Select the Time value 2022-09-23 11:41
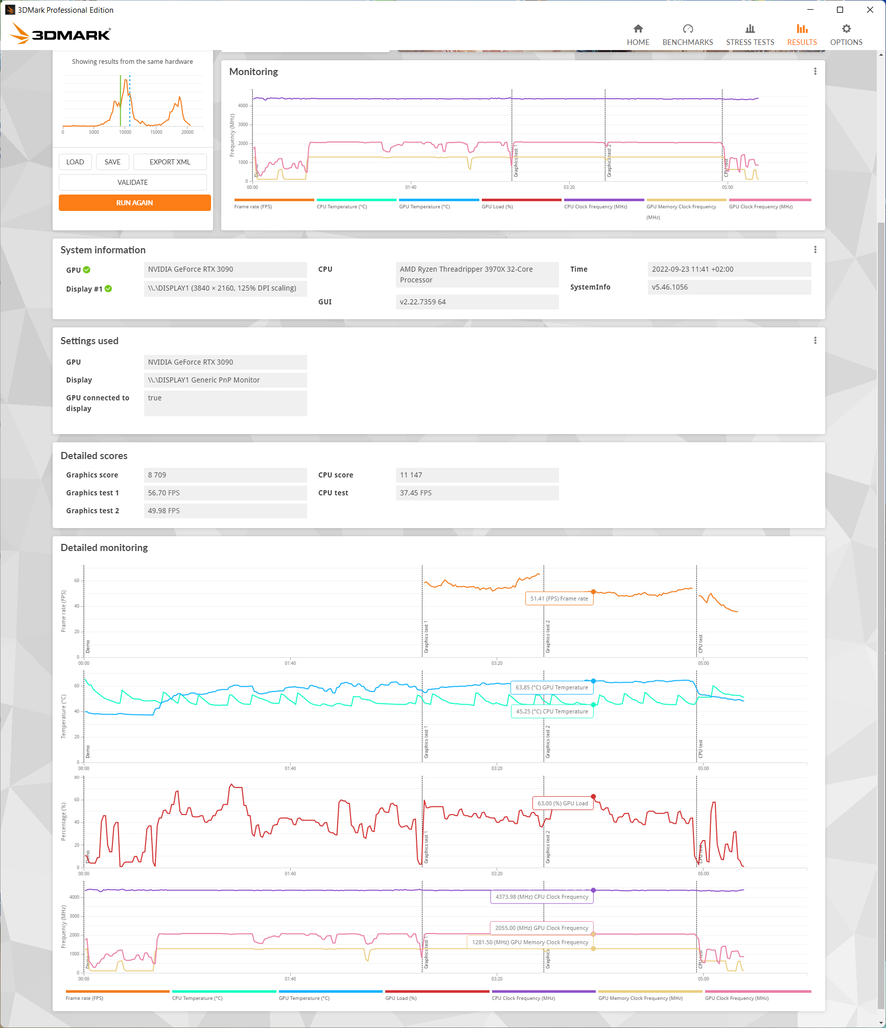 point(729,269)
